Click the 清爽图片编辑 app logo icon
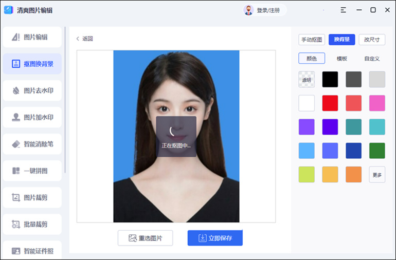This screenshot has width=396, height=260. [8, 10]
